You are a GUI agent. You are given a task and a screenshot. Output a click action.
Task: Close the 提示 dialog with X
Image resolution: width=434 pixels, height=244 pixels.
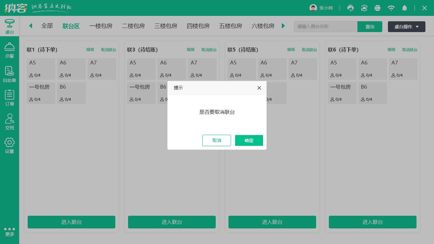tap(259, 88)
